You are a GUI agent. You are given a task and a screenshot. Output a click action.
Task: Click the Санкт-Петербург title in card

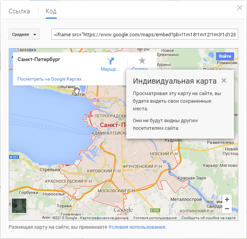(39, 60)
